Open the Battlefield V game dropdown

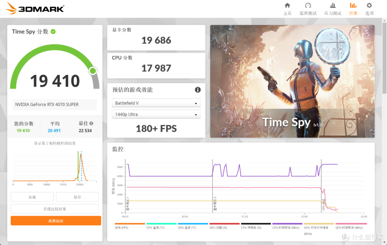pos(156,103)
